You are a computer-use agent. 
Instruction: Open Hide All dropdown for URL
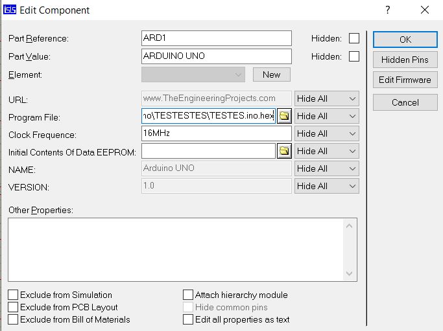[326, 98]
